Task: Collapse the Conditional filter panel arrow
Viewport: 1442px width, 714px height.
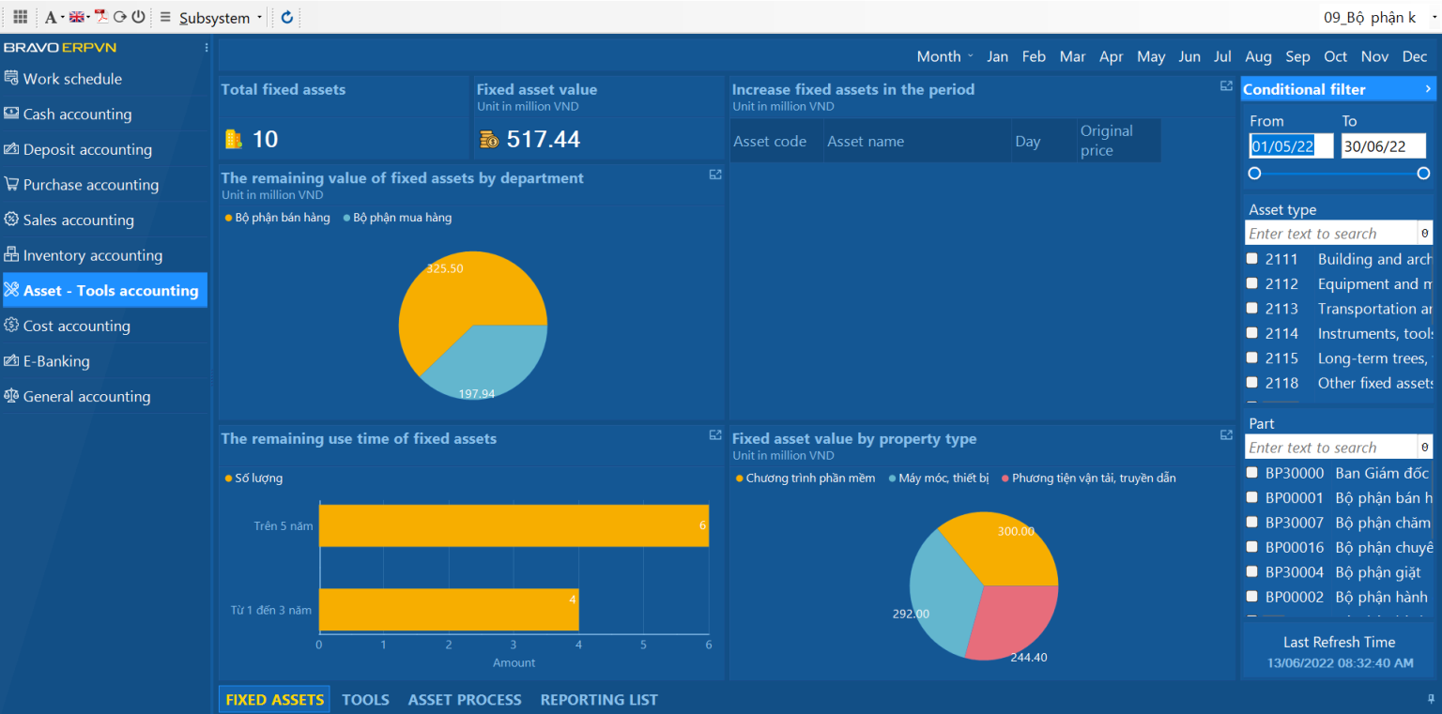Action: (1428, 89)
